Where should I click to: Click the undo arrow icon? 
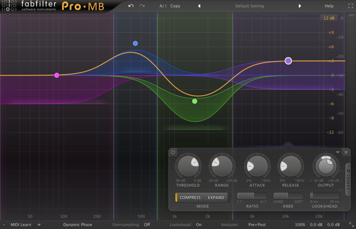[131, 6]
